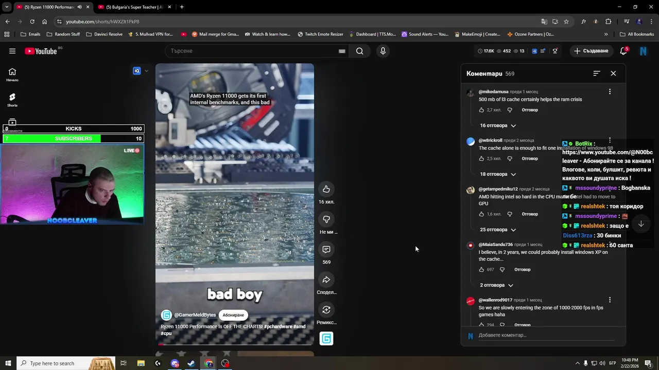
Task: Open the Random Stuff bookmark folder
Action: pos(63,34)
